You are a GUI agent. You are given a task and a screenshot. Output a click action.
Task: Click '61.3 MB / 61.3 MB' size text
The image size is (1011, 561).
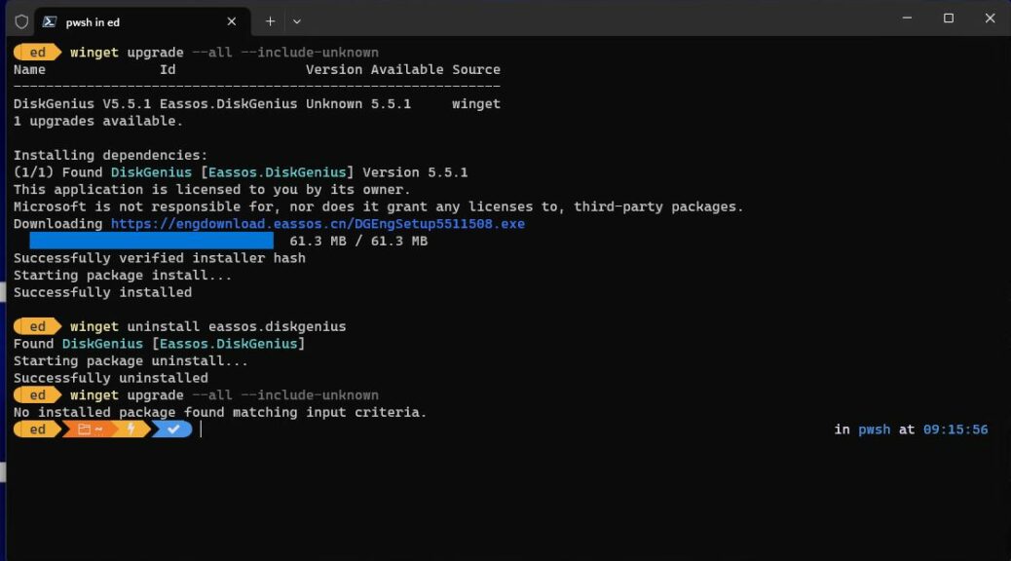click(358, 242)
